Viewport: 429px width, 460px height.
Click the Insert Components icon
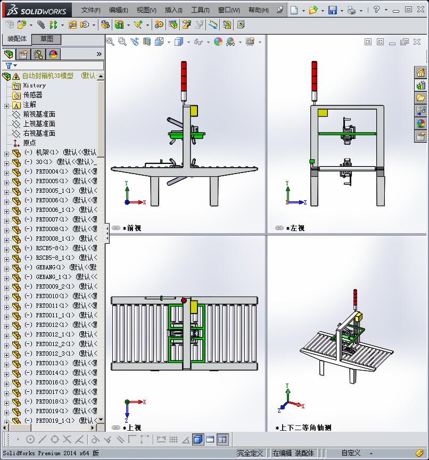(22, 24)
